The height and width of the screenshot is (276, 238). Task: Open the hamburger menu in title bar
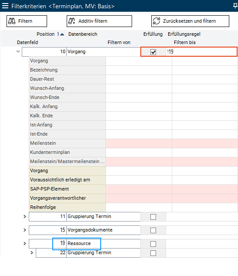(x=5, y=6)
